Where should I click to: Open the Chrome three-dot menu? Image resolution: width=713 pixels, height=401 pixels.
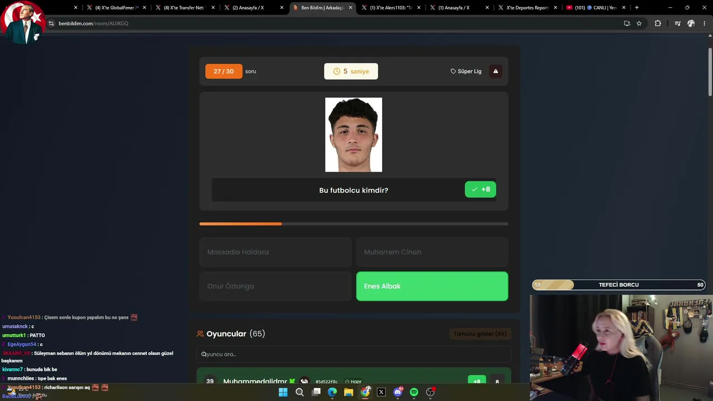(x=705, y=23)
